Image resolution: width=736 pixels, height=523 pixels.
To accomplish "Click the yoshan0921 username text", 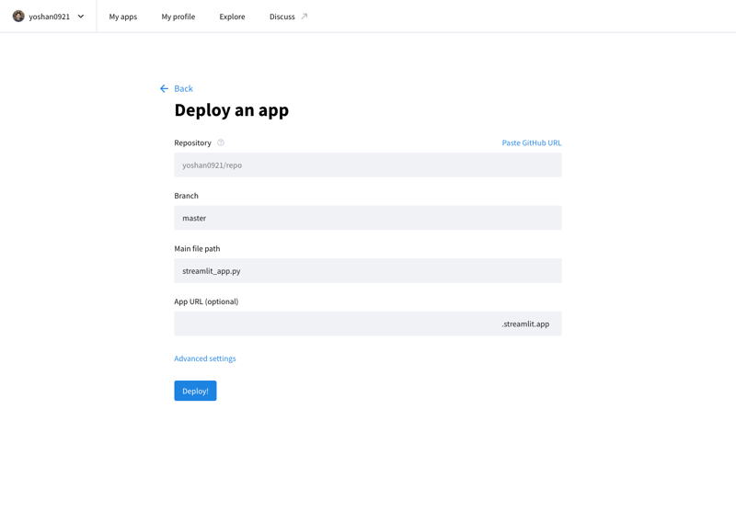I will pos(50,17).
